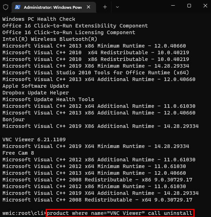Click the 'Bonjour' line
Viewport: 211px width, 217px height.
point(13,119)
